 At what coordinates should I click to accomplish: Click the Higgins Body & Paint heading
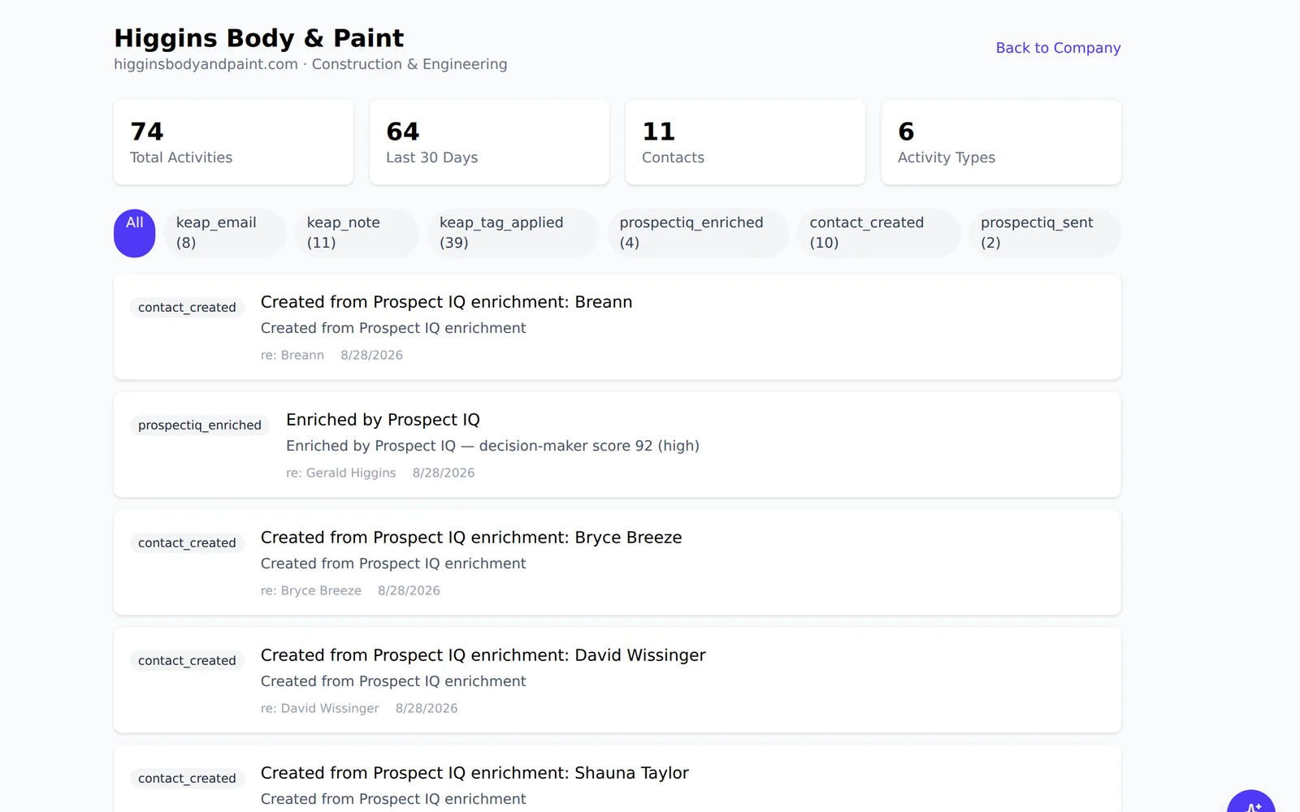259,38
